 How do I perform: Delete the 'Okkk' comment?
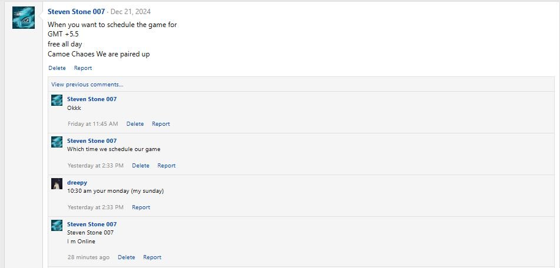pos(135,124)
